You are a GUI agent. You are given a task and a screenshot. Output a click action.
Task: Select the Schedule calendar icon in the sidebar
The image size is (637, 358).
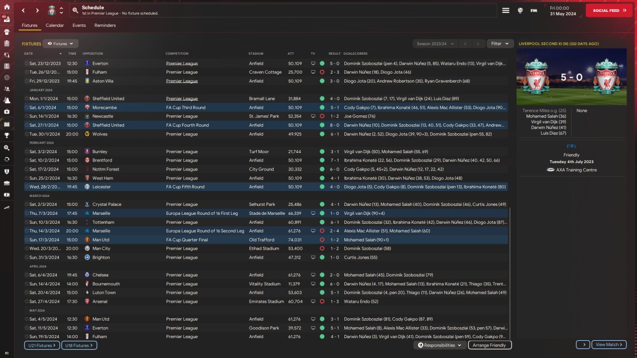(7, 124)
